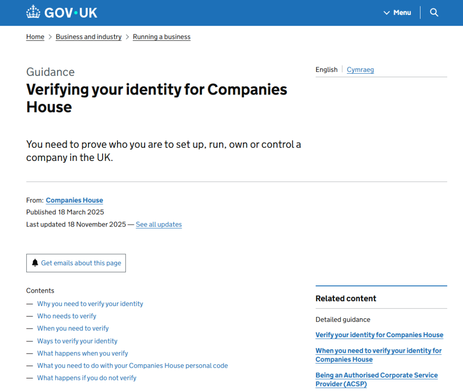
Task: Show See all updates history
Action: pyautogui.click(x=159, y=224)
